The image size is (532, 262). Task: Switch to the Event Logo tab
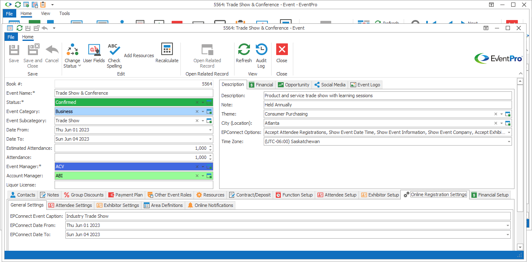(x=365, y=85)
